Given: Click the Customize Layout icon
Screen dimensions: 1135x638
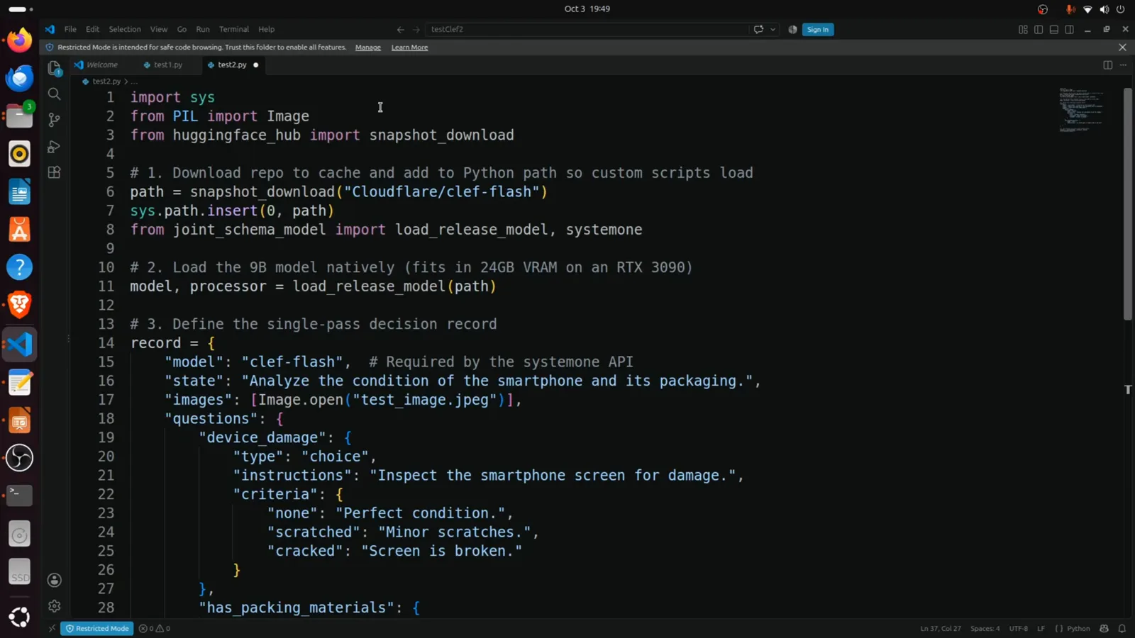Looking at the screenshot, I should click(1023, 29).
